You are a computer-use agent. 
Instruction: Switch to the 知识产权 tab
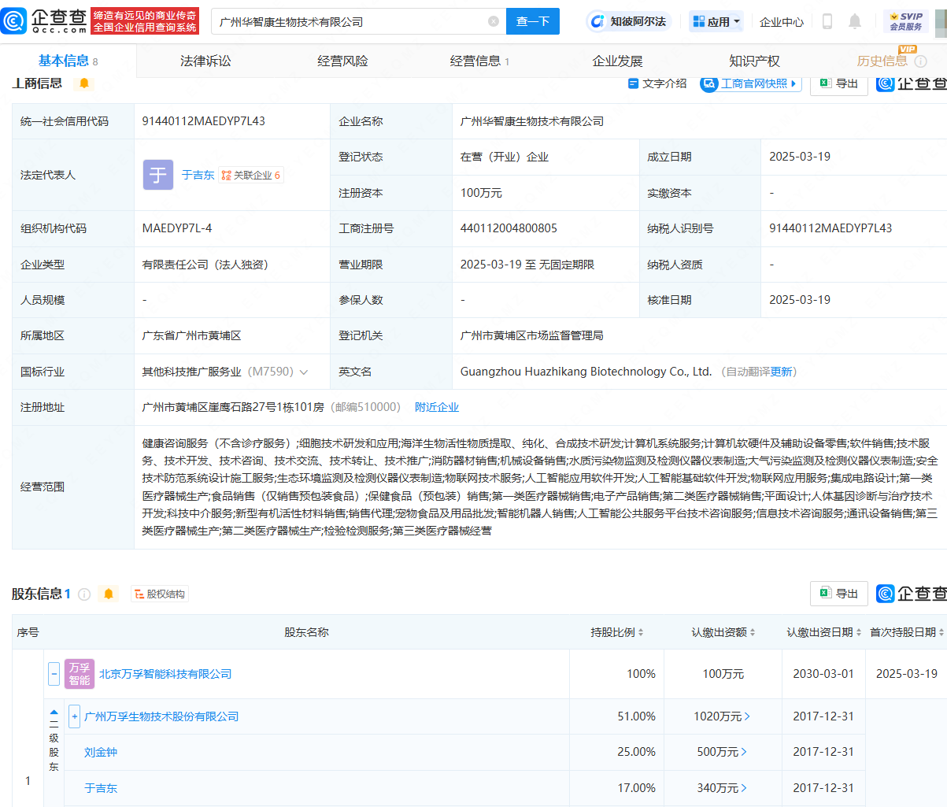[x=754, y=61]
